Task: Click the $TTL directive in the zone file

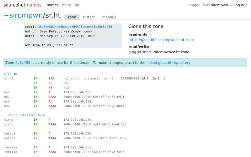Action: (x=8, y=74)
